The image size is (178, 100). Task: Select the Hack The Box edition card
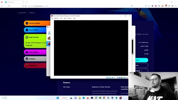point(35,41)
